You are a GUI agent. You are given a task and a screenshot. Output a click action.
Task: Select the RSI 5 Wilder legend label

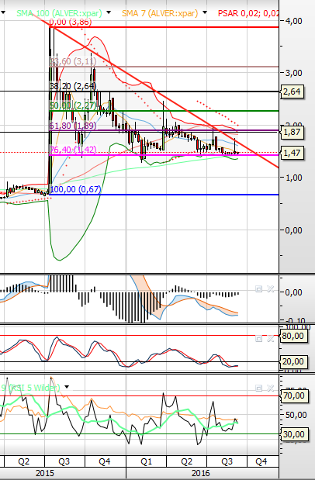click(30, 388)
